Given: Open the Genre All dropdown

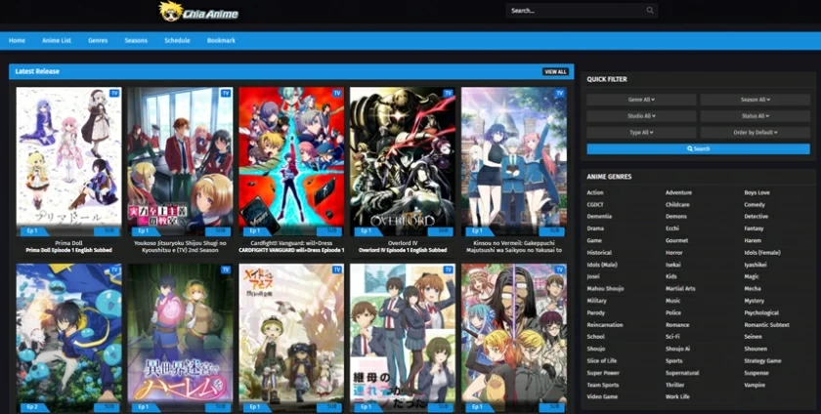Looking at the screenshot, I should (x=641, y=100).
